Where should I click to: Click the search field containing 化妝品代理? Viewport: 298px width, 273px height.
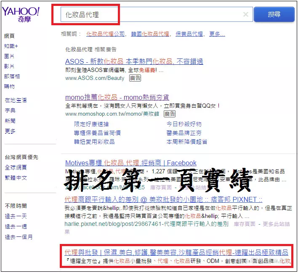coord(157,14)
